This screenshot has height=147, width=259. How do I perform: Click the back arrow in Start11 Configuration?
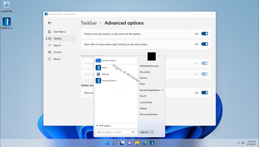tap(50, 23)
